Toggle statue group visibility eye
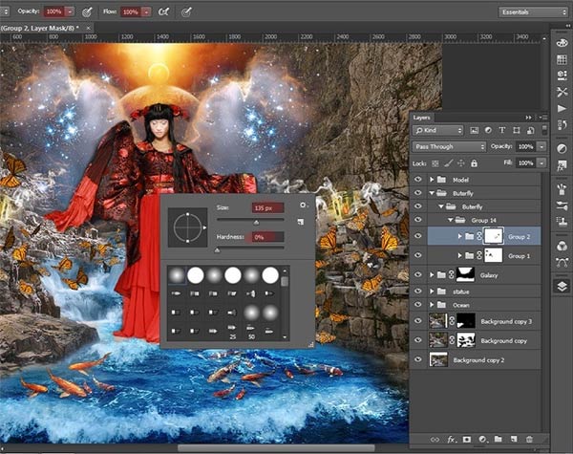 pos(417,292)
